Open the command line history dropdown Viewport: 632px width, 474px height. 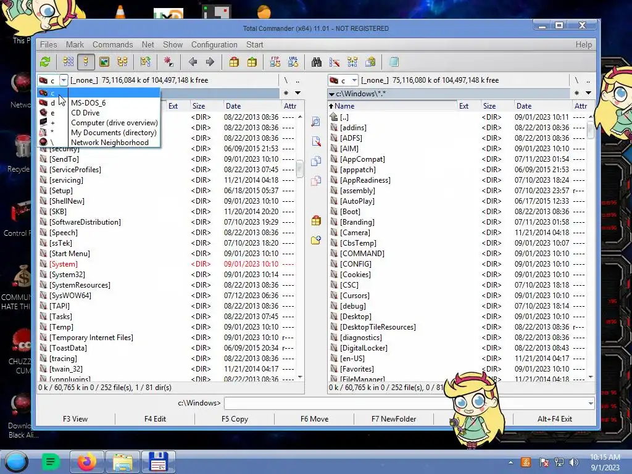click(x=591, y=403)
